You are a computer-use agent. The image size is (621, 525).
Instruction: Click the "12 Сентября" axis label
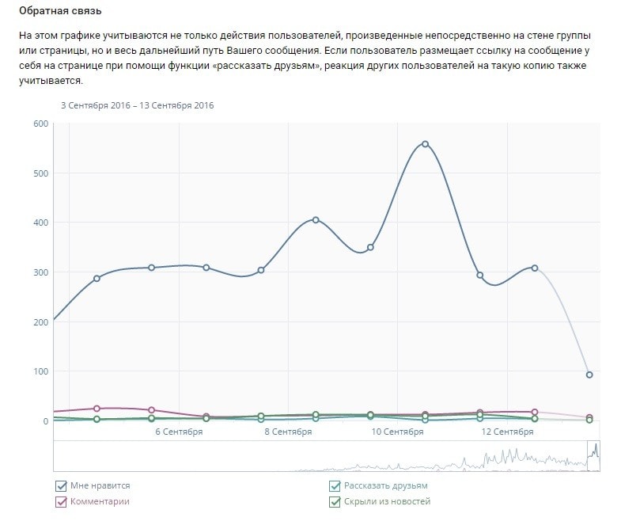pos(508,432)
